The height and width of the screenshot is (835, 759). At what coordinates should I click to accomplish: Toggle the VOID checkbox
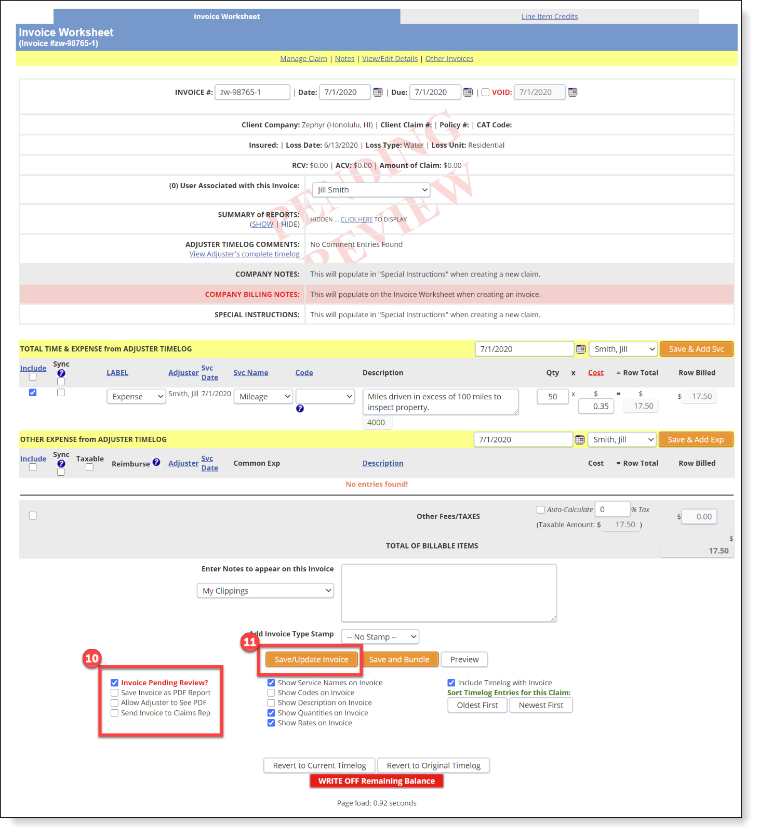pos(485,93)
